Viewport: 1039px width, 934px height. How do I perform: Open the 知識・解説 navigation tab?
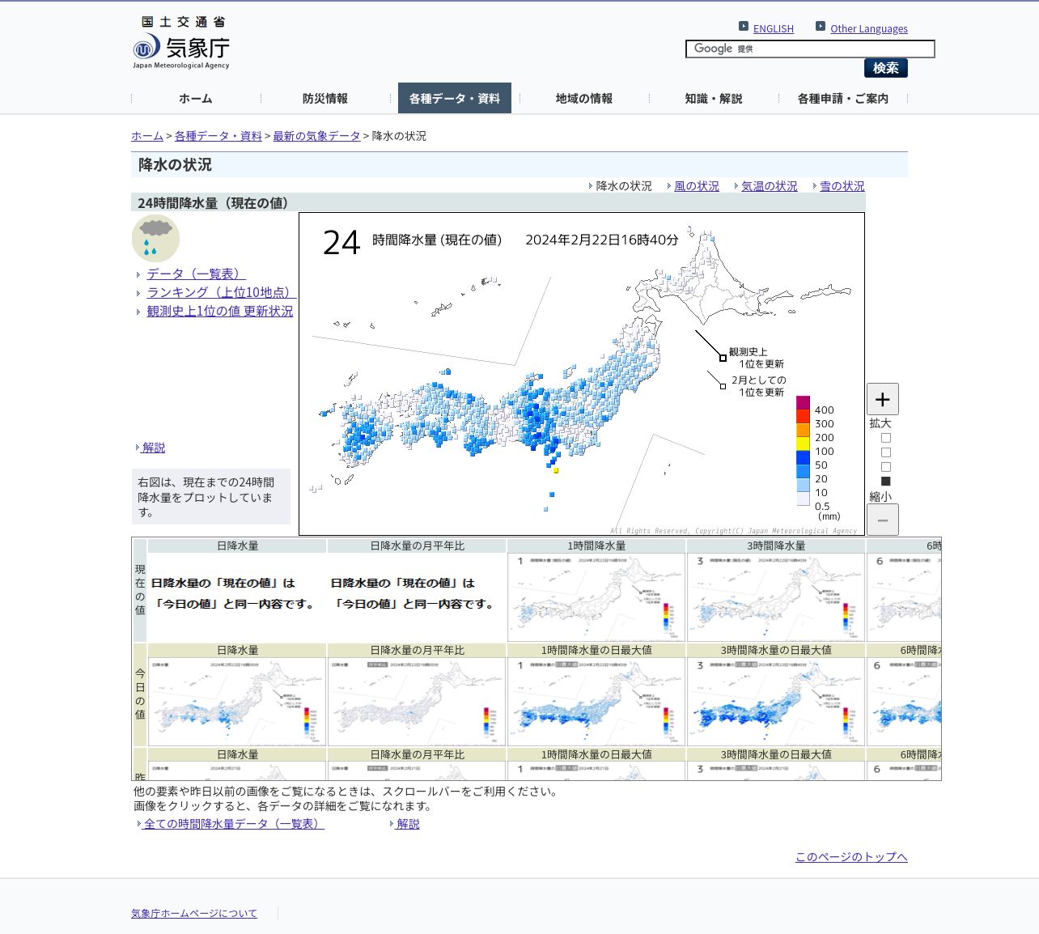click(714, 98)
